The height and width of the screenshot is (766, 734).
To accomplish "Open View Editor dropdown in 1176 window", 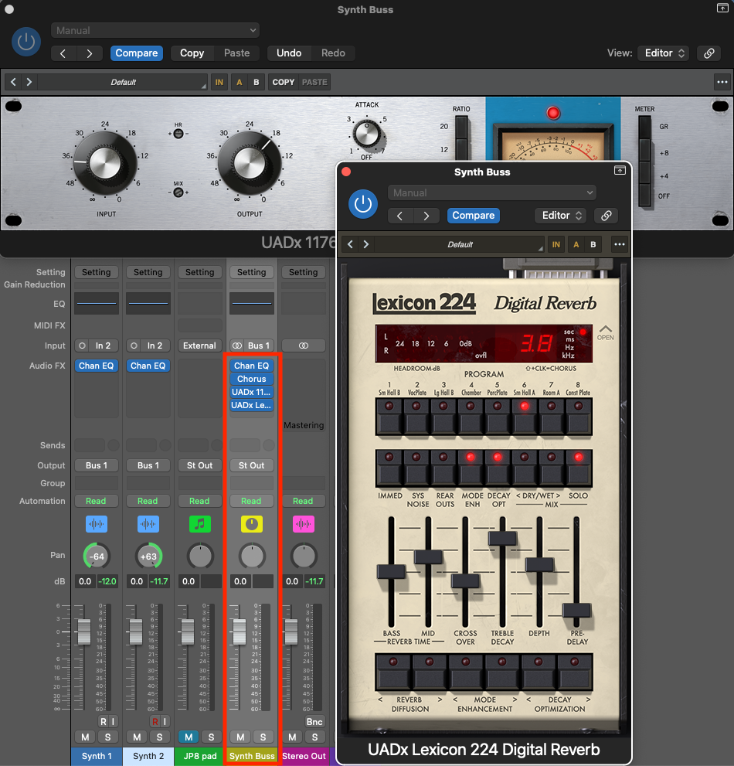I will 663,53.
